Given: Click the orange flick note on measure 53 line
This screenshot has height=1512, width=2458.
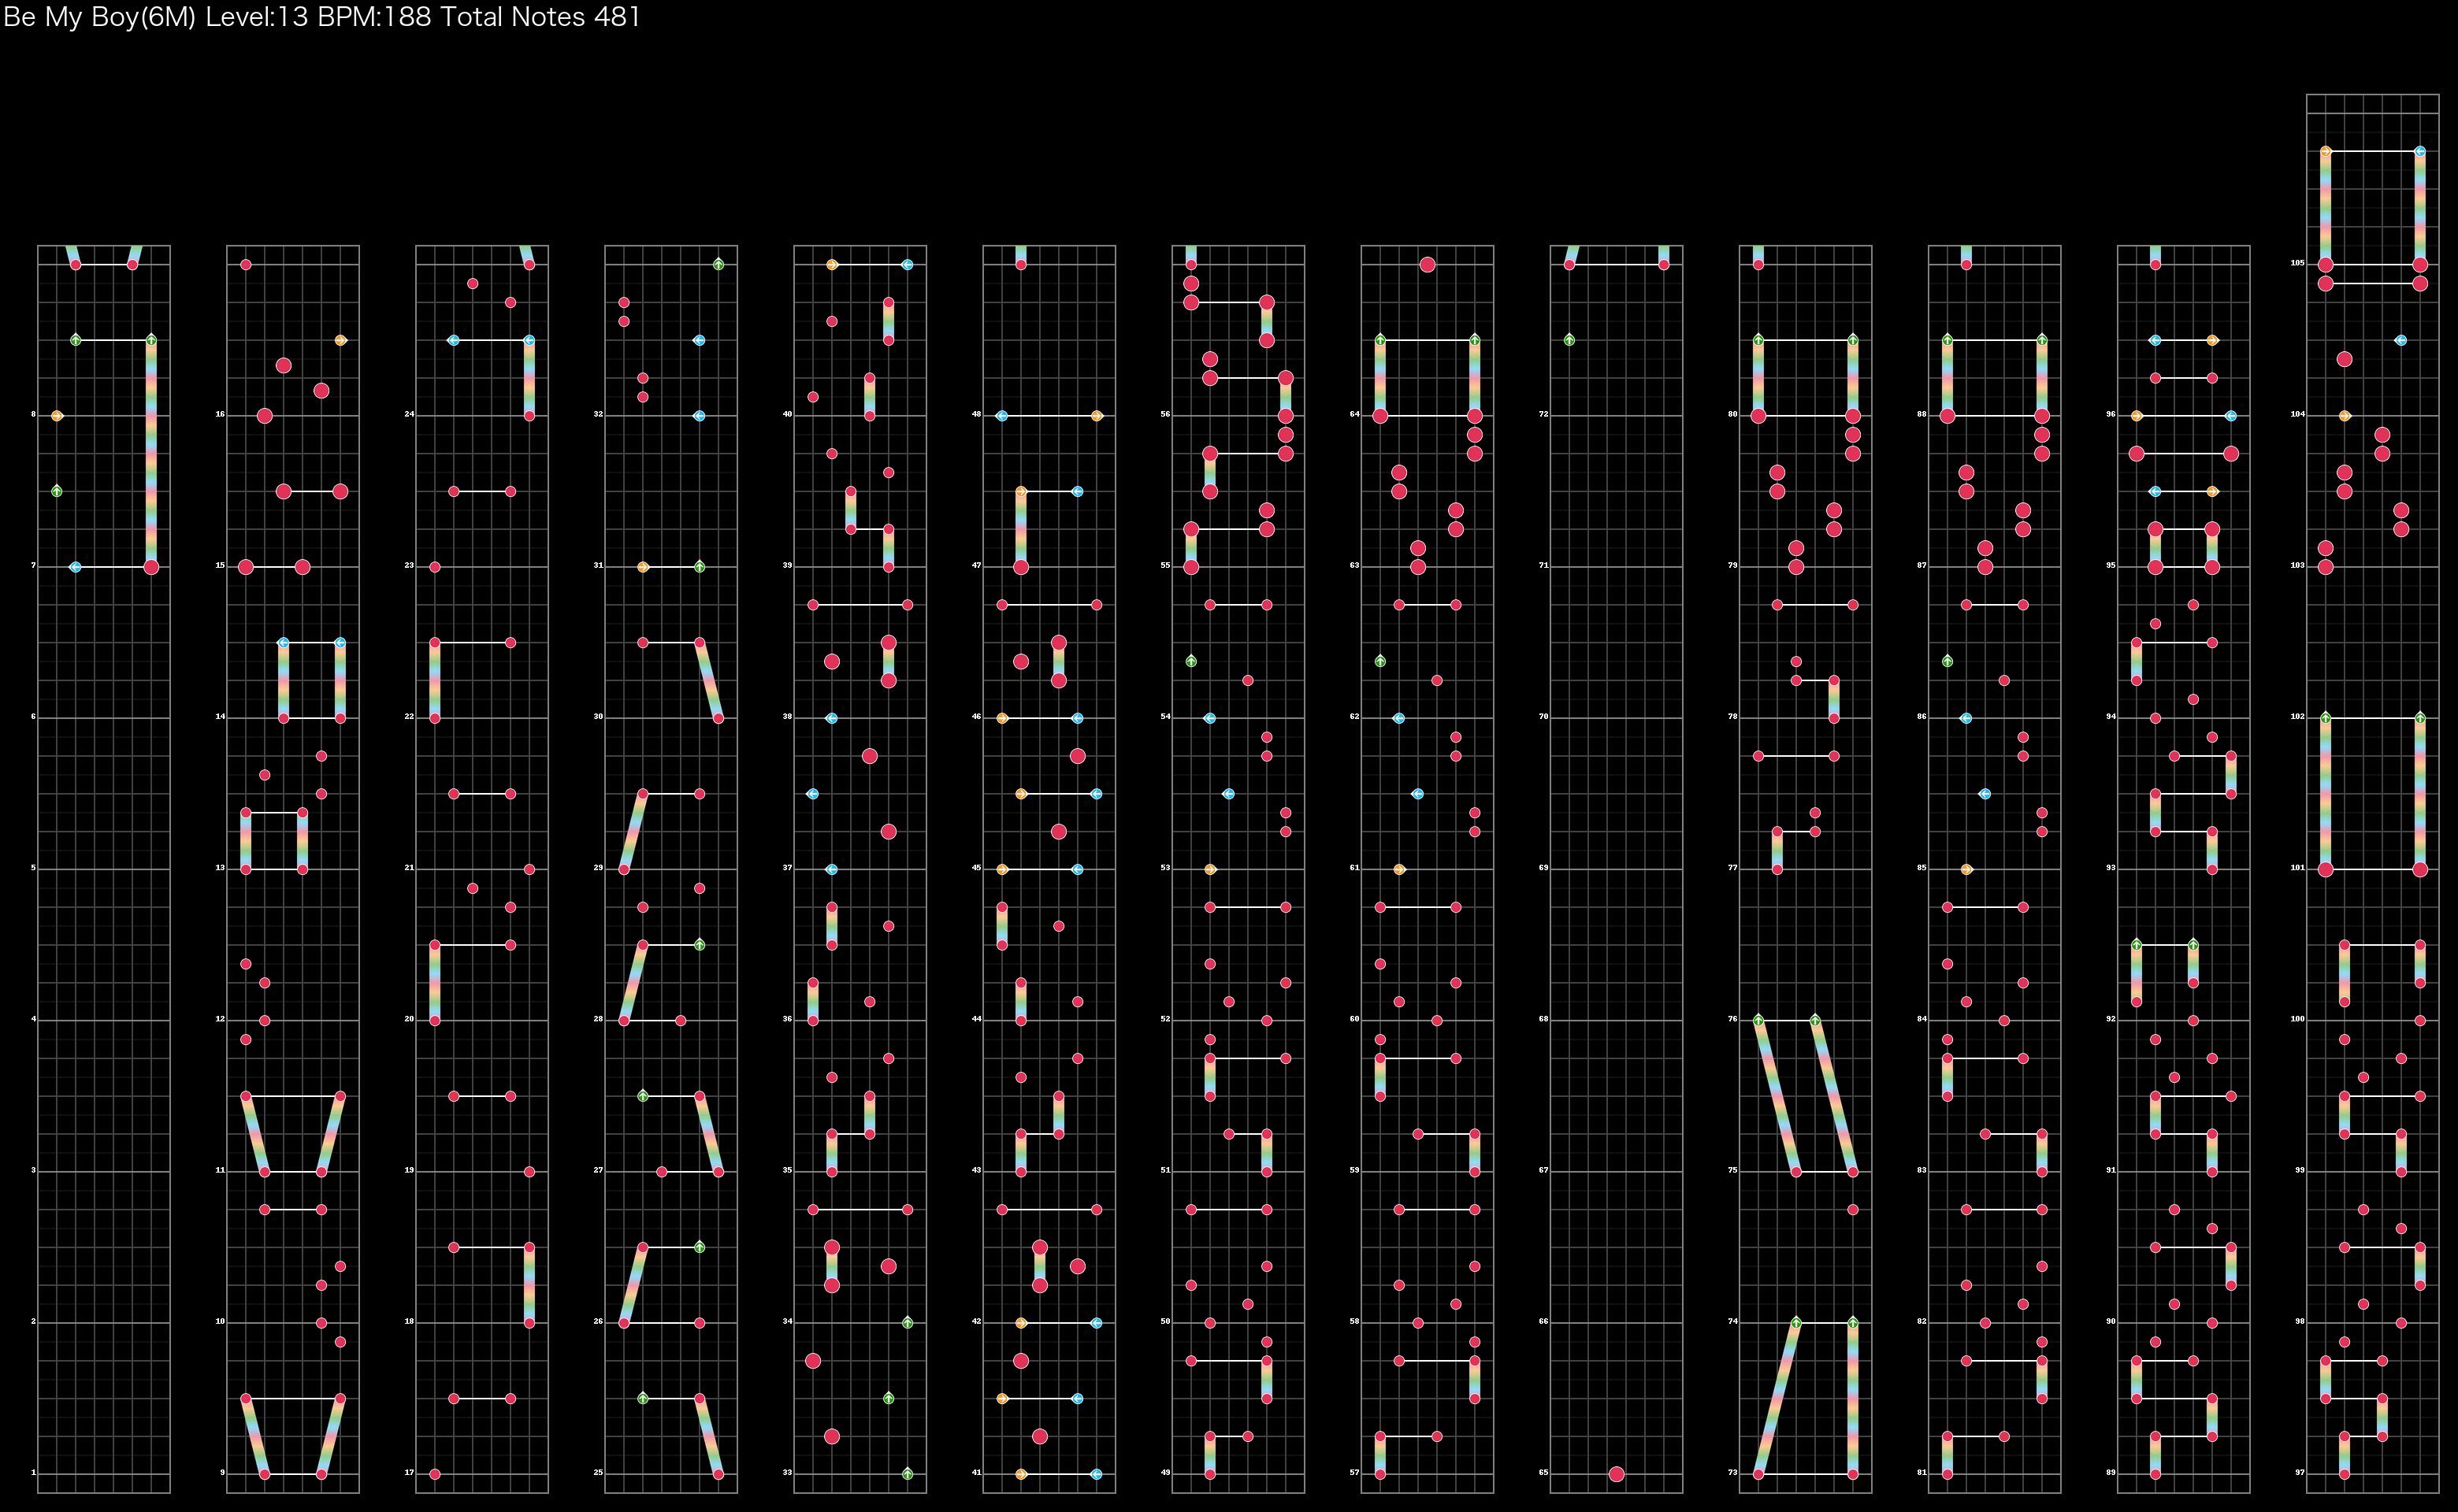Looking at the screenshot, I should 1209,869.
